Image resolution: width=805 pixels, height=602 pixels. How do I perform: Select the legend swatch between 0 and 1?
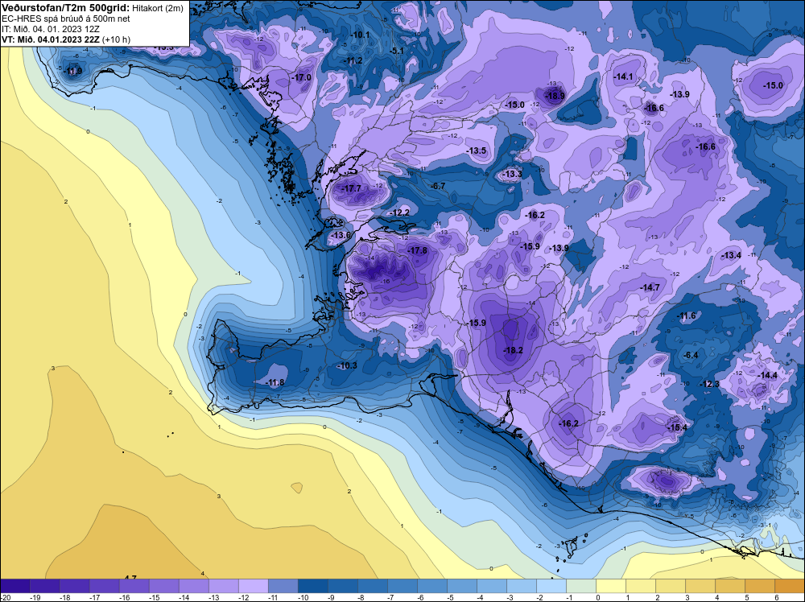pos(610,586)
